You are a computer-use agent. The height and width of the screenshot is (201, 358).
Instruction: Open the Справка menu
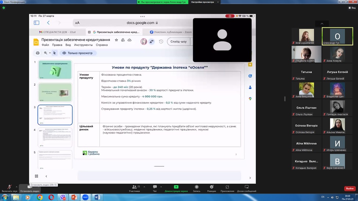point(101,45)
